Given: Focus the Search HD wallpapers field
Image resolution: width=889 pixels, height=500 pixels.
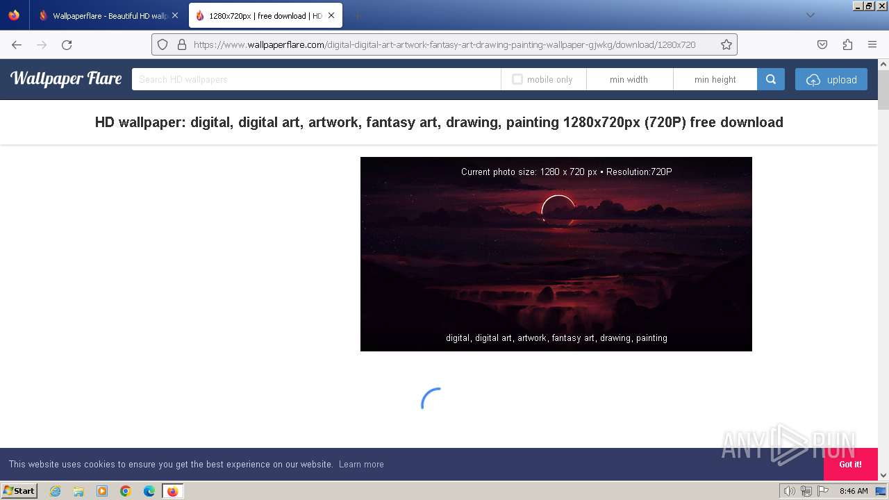Looking at the screenshot, I should click(316, 79).
